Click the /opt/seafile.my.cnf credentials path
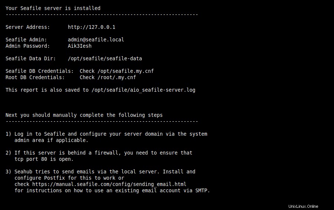Viewport: 334px width, 210px height. [x=125, y=71]
